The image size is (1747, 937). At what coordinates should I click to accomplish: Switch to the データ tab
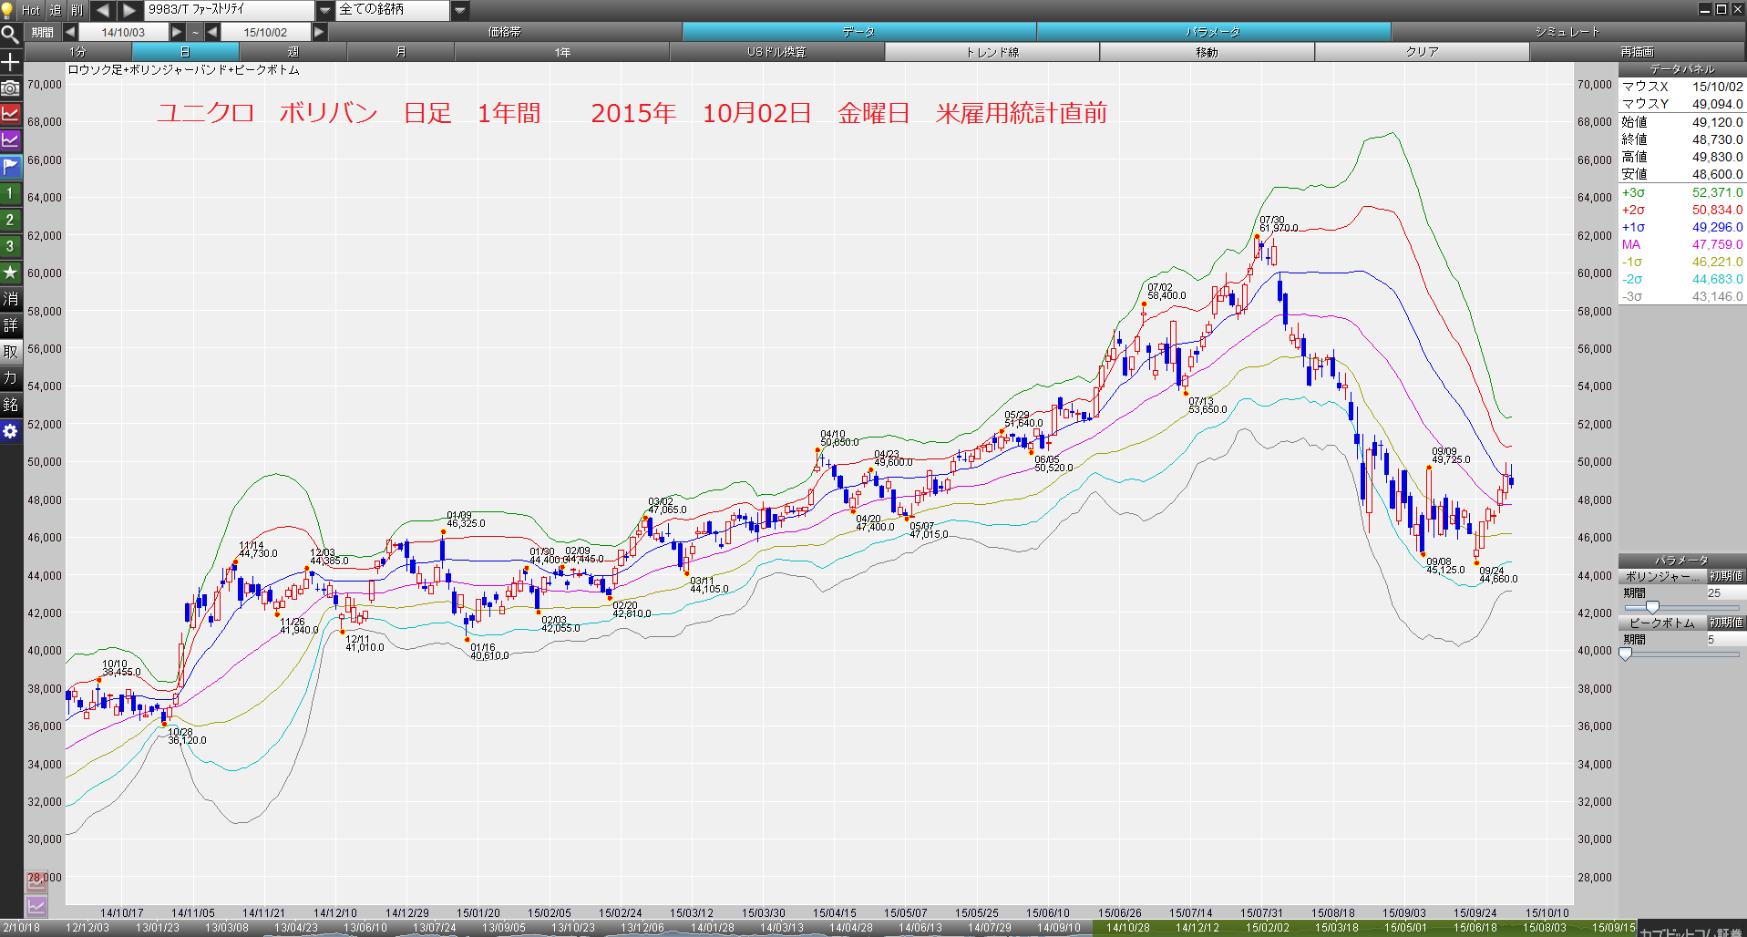pyautogui.click(x=858, y=32)
